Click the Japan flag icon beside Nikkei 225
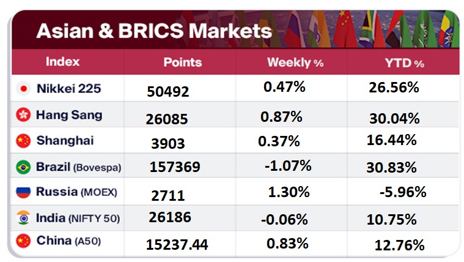 24,89
